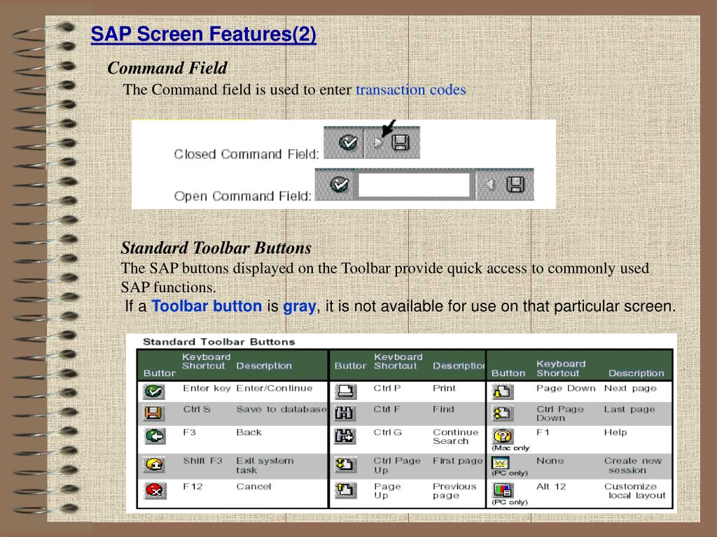Click the blue word 'gray'

click(300, 306)
